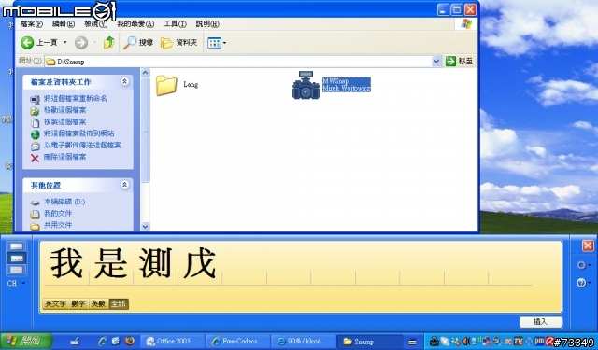Click 將這個檔案發佈到網站 publish task

(78, 133)
